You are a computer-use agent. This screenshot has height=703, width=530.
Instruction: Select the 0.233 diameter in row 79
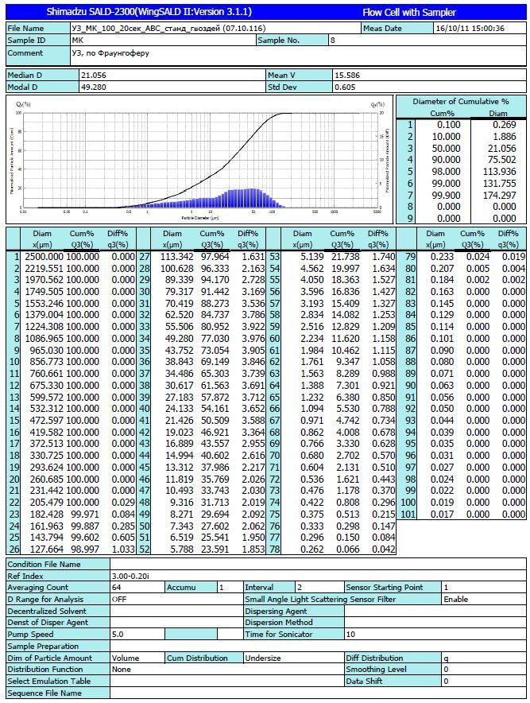coord(442,256)
